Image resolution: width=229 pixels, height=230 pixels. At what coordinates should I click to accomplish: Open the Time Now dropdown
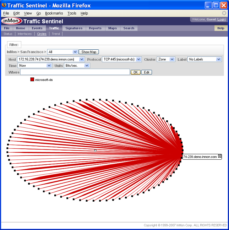[x=35, y=65]
